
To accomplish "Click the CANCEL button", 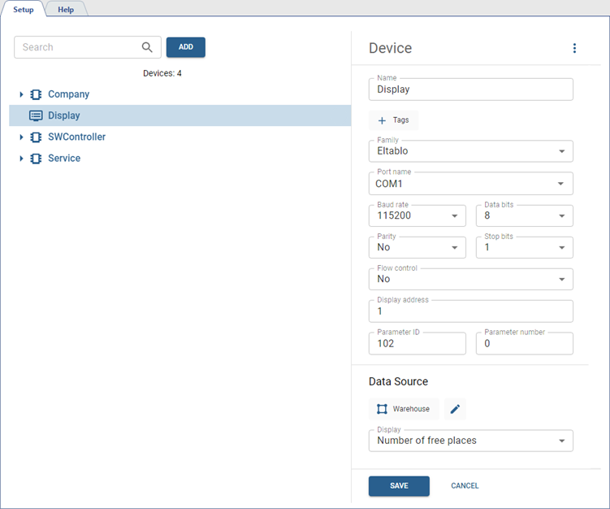I will (465, 485).
